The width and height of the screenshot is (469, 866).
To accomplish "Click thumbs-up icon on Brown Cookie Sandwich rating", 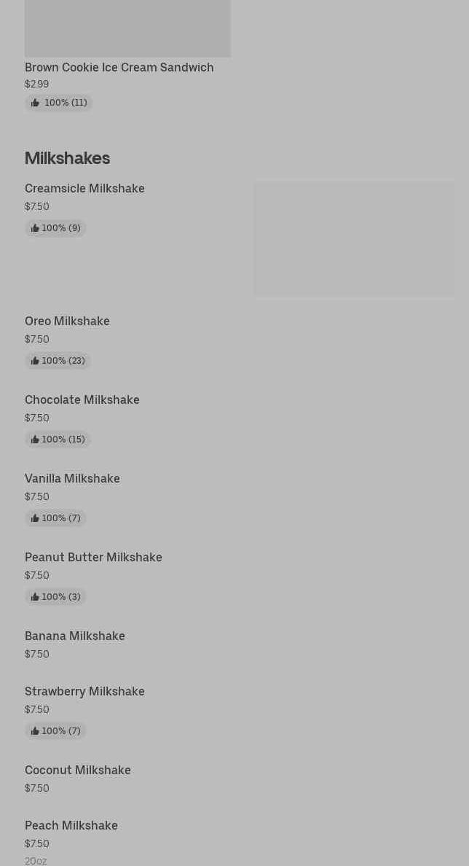I will pos(35,103).
